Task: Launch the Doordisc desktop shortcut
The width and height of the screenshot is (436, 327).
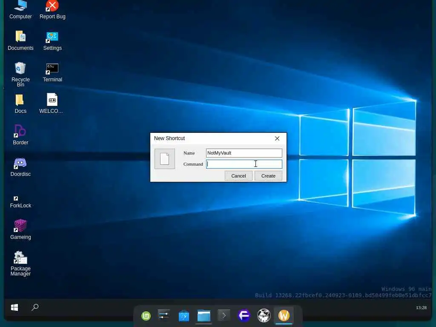Action: (20, 167)
